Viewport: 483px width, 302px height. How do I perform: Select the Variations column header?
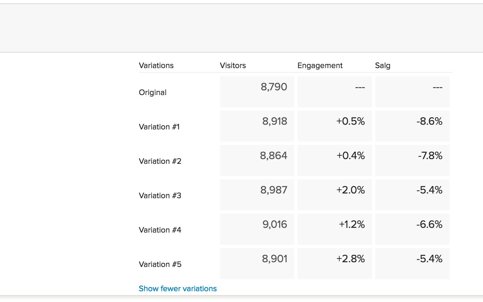[x=156, y=65]
